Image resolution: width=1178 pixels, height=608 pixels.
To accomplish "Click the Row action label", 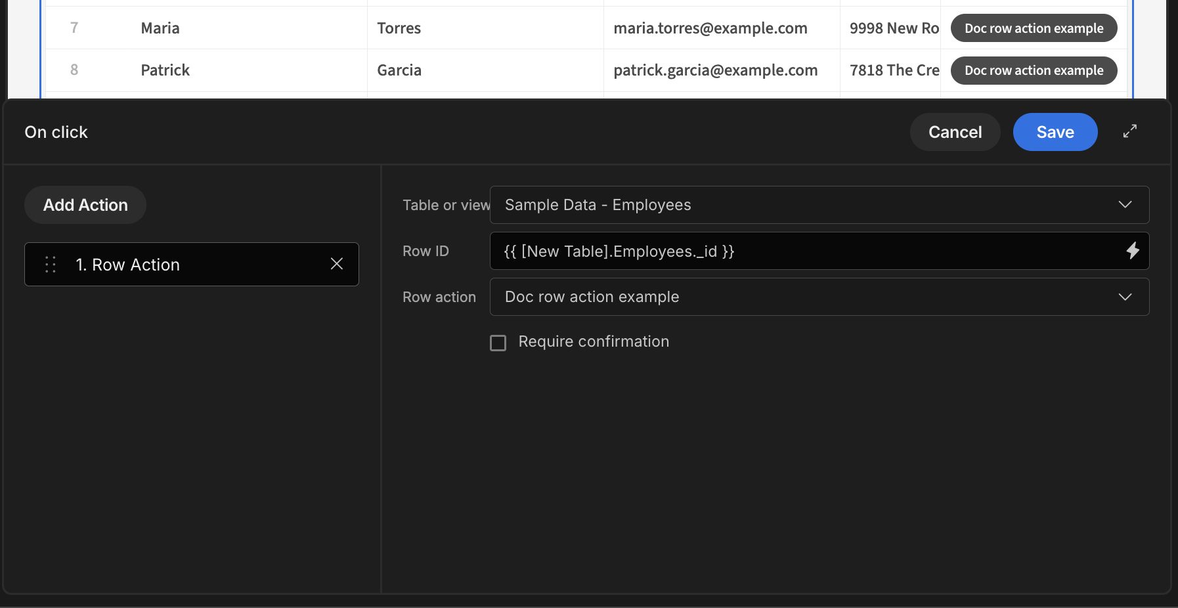I will pyautogui.click(x=439, y=297).
